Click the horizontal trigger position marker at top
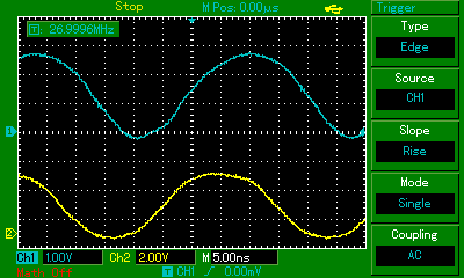Image resolution: width=464 pixels, height=278 pixels. tap(192, 20)
